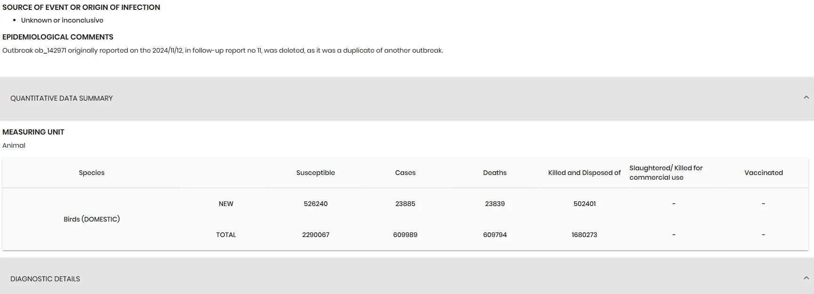
Task: Click the Unknown or inconclusive bullet text
Action: pos(62,20)
